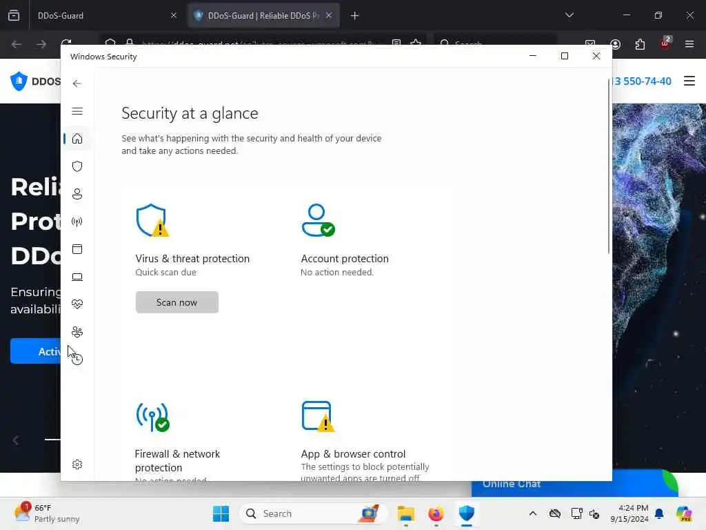
Task: Click the browser forward arrow
Action: [41, 44]
